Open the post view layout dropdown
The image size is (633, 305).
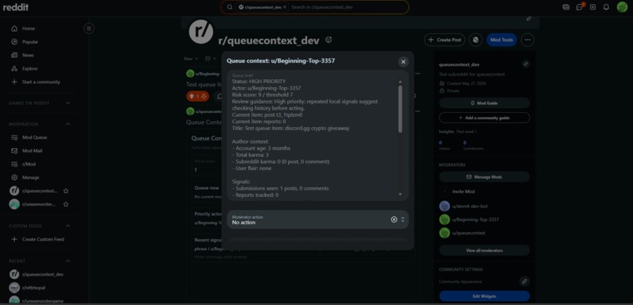(x=210, y=59)
